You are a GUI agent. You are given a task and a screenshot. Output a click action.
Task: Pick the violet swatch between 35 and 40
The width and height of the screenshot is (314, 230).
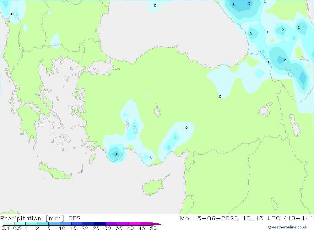click(123, 224)
